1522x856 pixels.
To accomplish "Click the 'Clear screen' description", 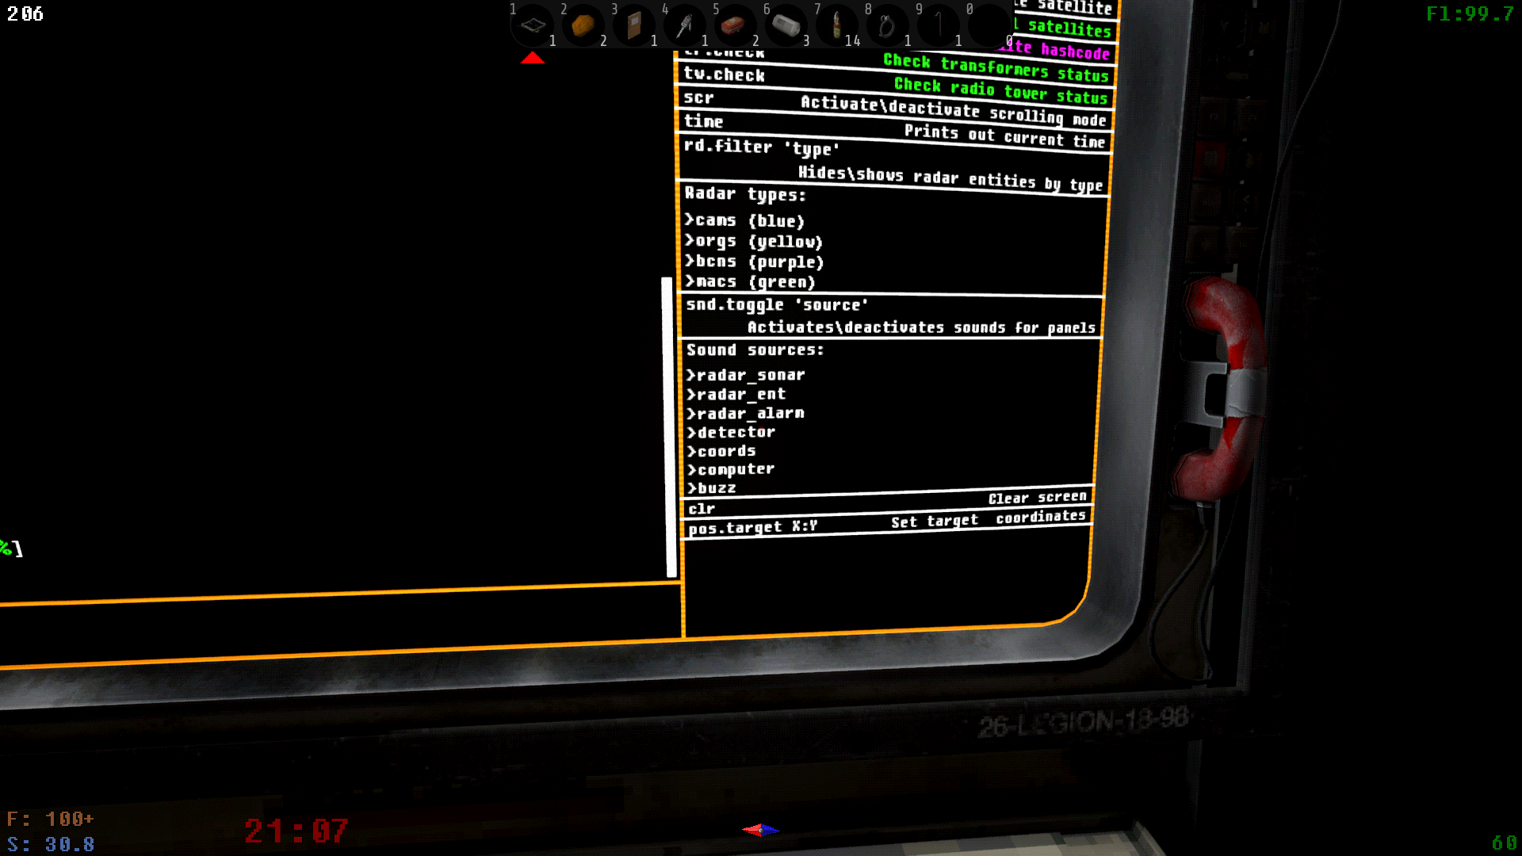I will tap(1037, 497).
